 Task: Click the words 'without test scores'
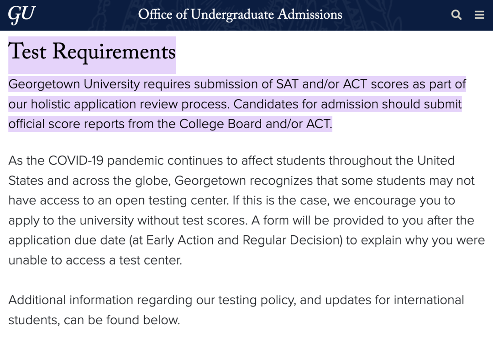193,220
